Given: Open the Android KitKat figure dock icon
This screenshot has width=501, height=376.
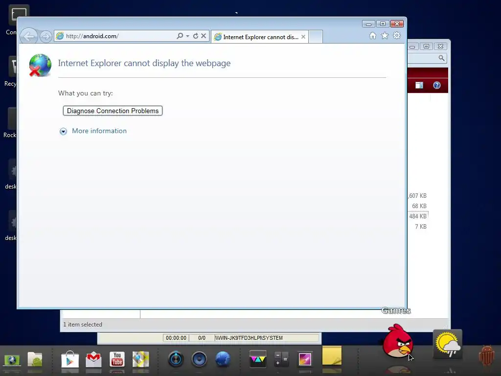Looking at the screenshot, I should (x=486, y=355).
